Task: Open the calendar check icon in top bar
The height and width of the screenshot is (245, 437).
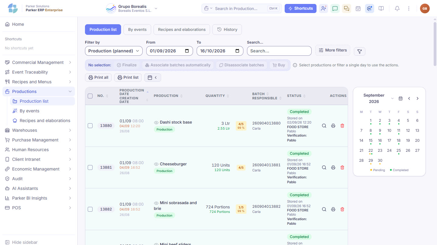Action: [x=358, y=8]
